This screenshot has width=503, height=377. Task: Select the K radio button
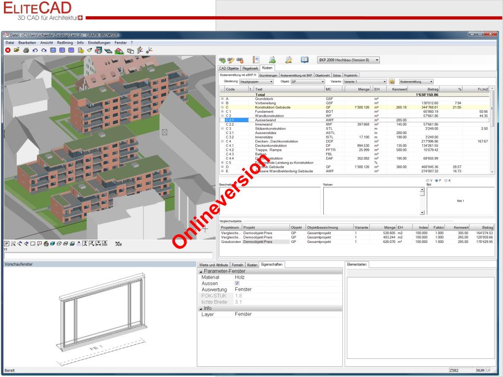(446, 180)
